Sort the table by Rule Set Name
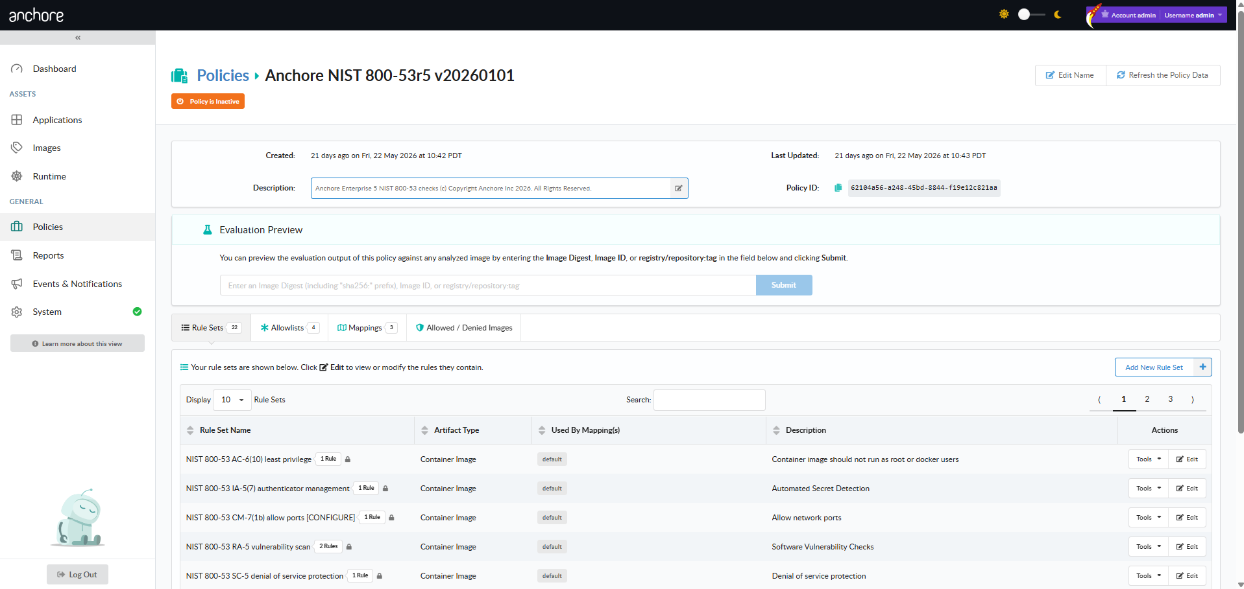1244x589 pixels. 225,430
